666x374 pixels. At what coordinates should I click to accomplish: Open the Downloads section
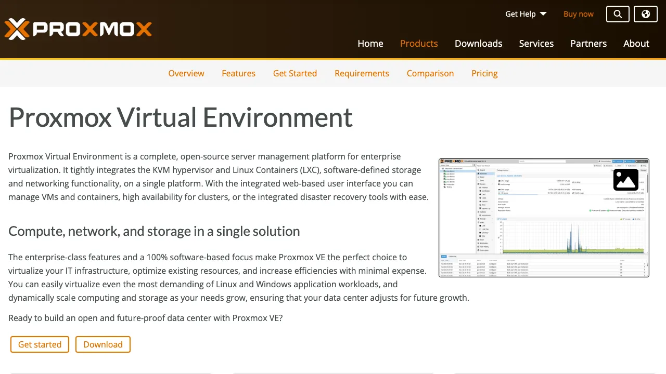click(x=478, y=44)
